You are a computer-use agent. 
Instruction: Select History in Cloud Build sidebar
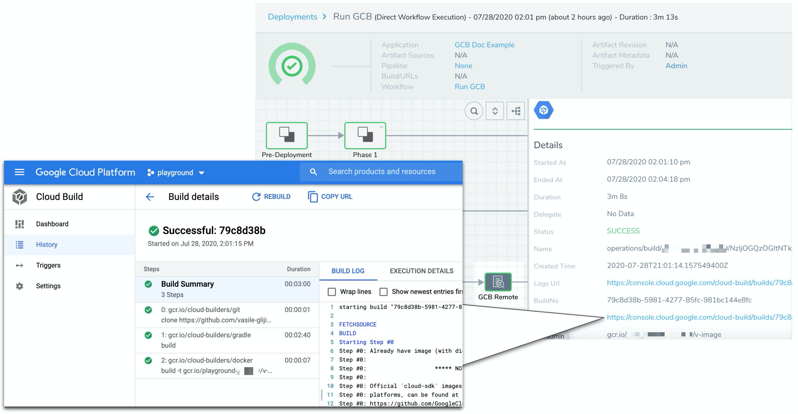(x=70, y=245)
